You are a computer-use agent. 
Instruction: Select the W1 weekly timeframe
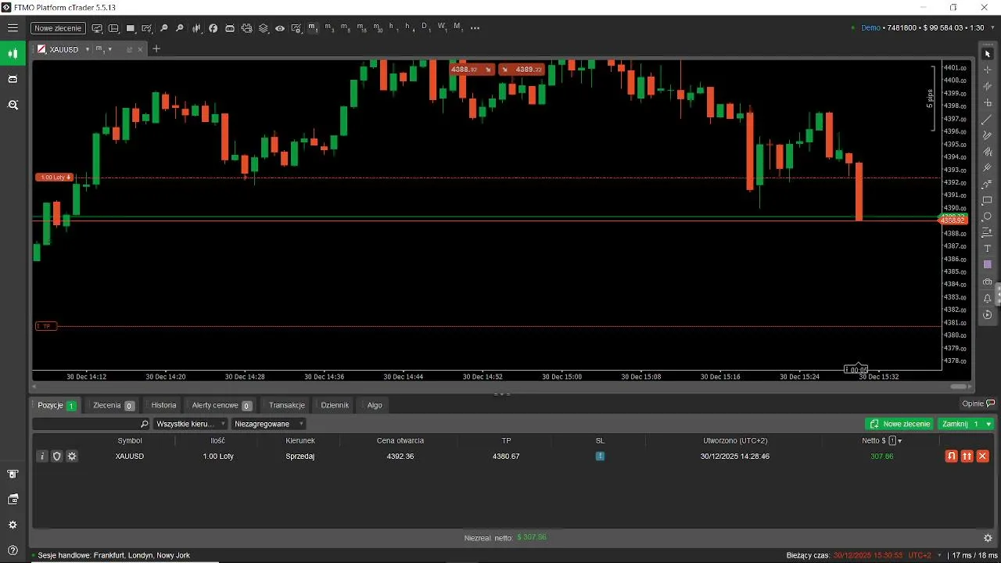442,28
